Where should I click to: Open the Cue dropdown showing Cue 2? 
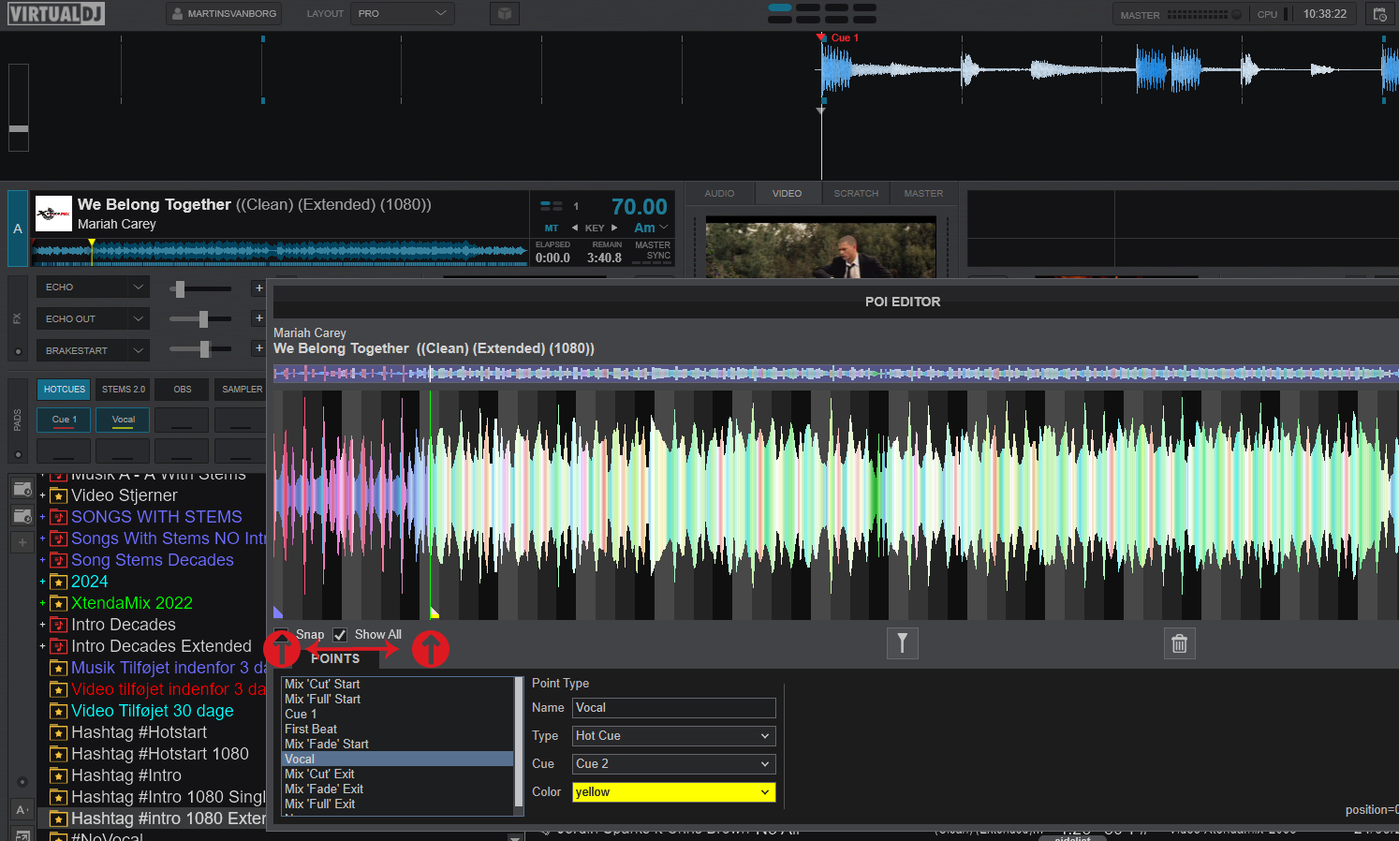point(674,764)
